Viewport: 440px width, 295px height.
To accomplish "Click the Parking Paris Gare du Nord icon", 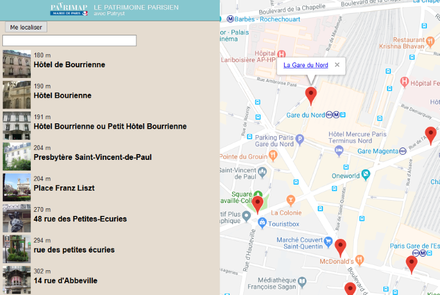I will 300,140.
